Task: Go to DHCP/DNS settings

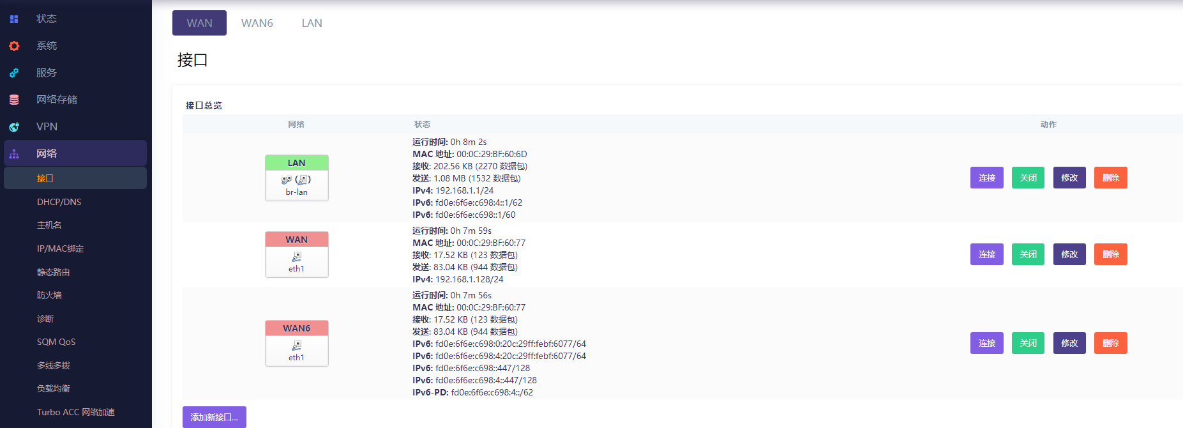Action: [x=59, y=202]
